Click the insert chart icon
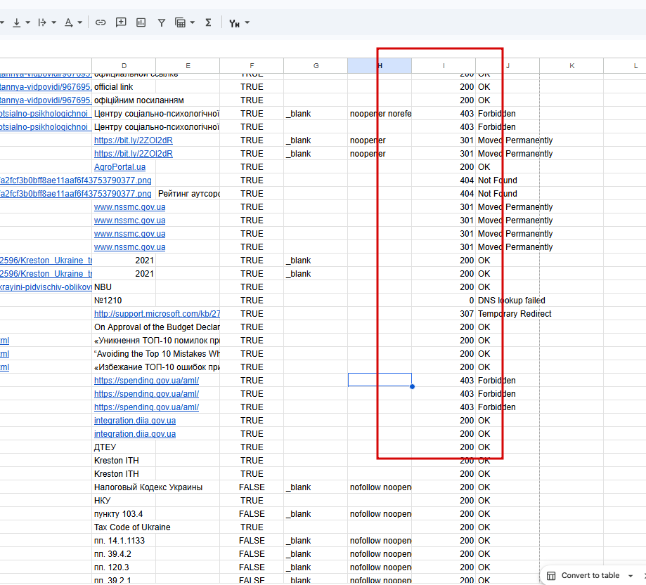 coord(141,22)
